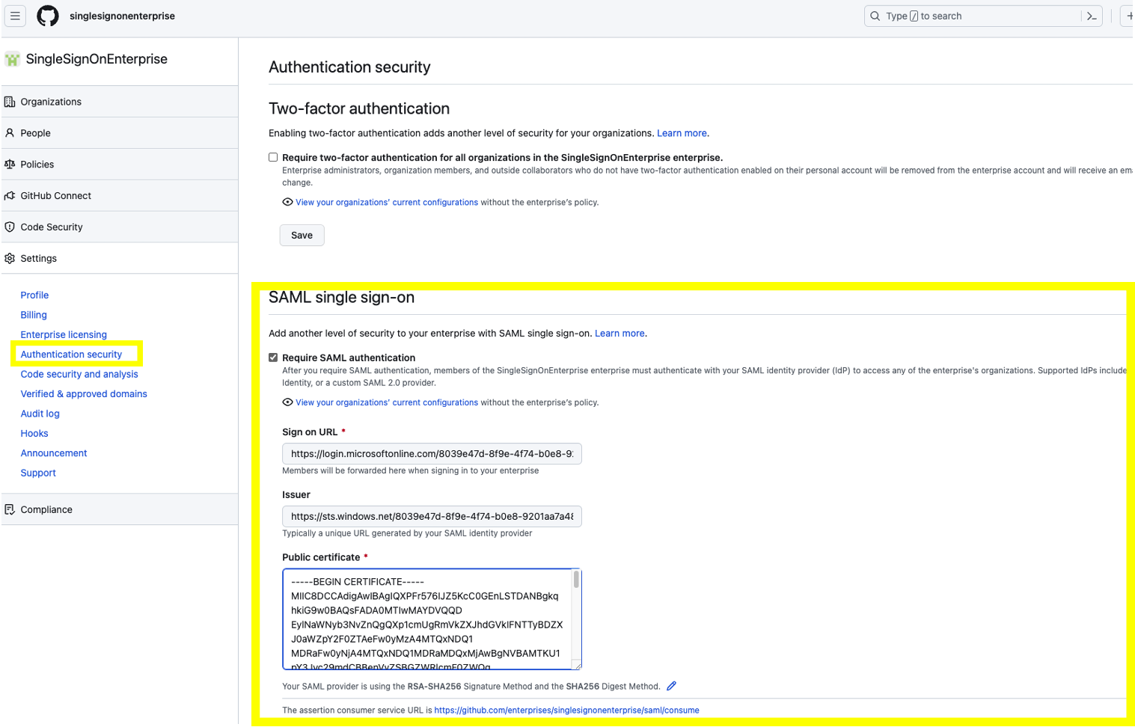Open command palette terminal icon
The image size is (1135, 727).
1092,16
